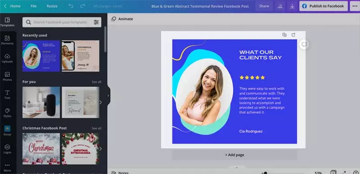Expand the bottom page drawer chevron
Screen dimensions: 360x174
pos(237,168)
